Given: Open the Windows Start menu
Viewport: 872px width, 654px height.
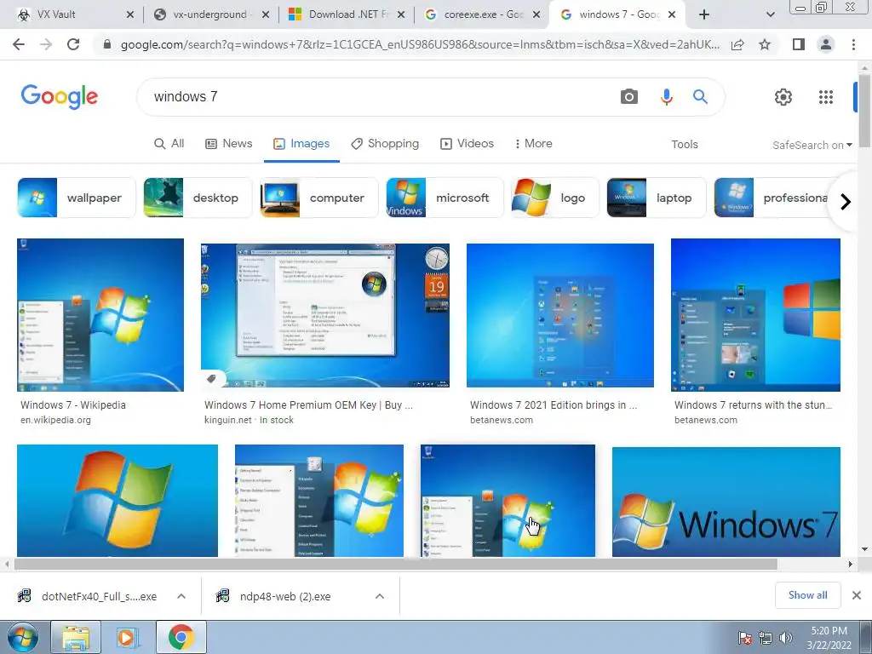Looking at the screenshot, I should [x=23, y=637].
